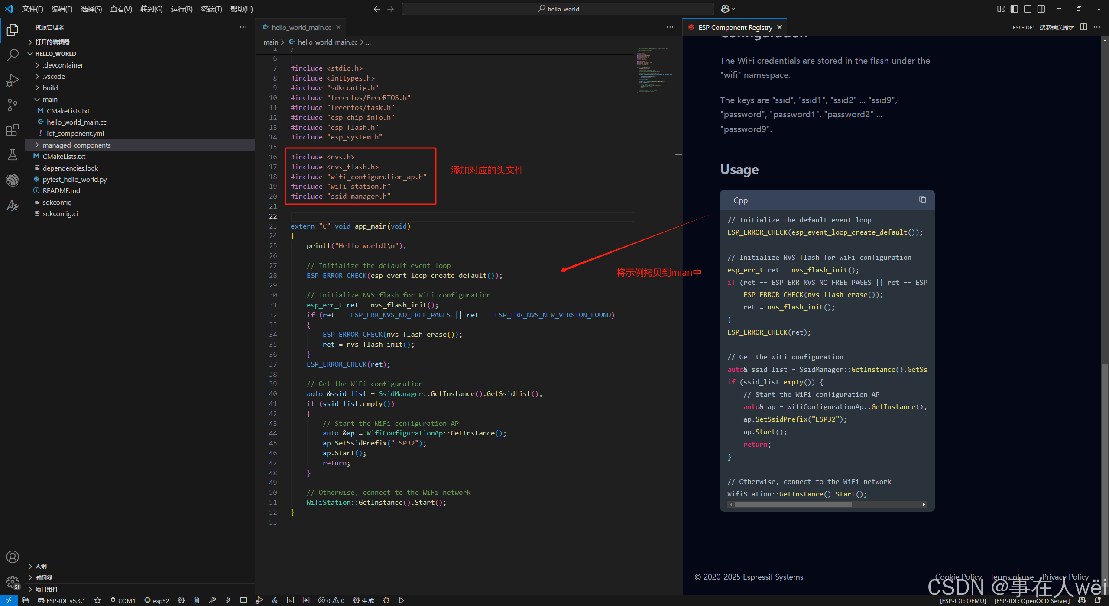The width and height of the screenshot is (1109, 606).
Task: Expand the managed_components folder
Action: tap(76, 145)
